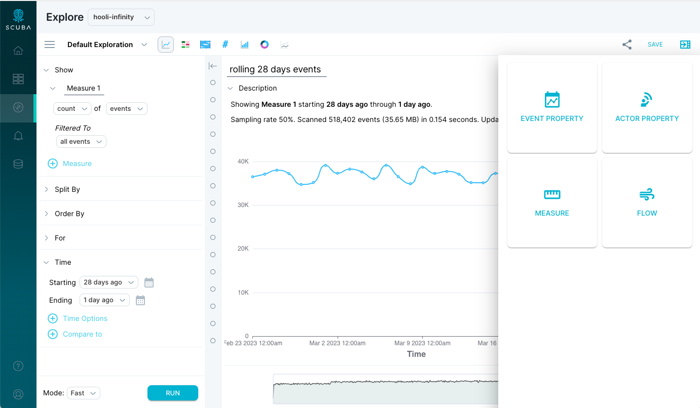The image size is (700, 408).
Task: Click the RUN button
Action: [172, 393]
